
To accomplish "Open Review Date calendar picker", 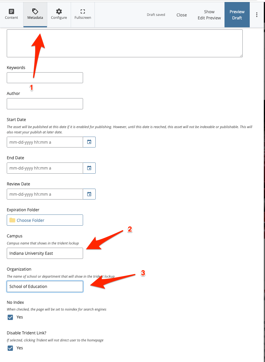I will coord(89,194).
